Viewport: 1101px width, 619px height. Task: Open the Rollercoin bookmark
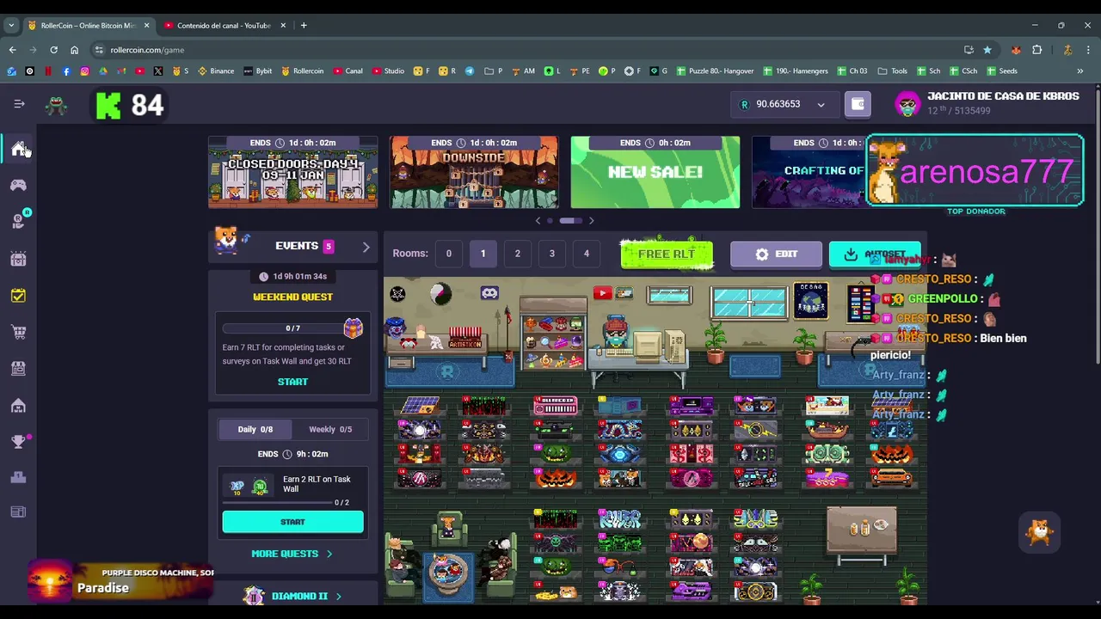303,71
